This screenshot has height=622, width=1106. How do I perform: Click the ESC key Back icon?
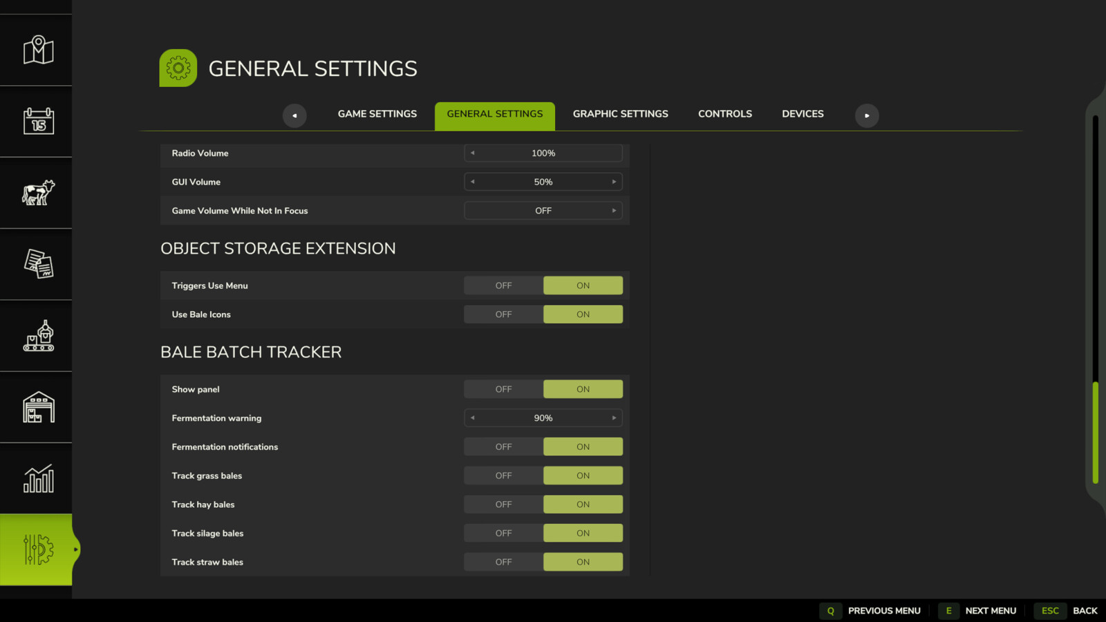tap(1050, 611)
